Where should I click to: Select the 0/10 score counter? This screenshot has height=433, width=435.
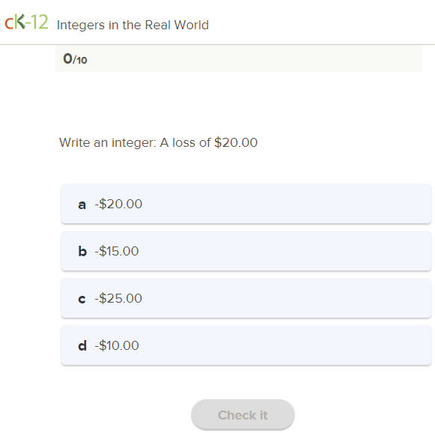[75, 59]
